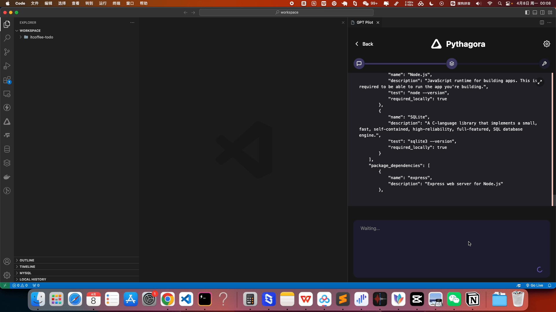
Task: Open the Docker view in activity bar
Action: tap(7, 177)
